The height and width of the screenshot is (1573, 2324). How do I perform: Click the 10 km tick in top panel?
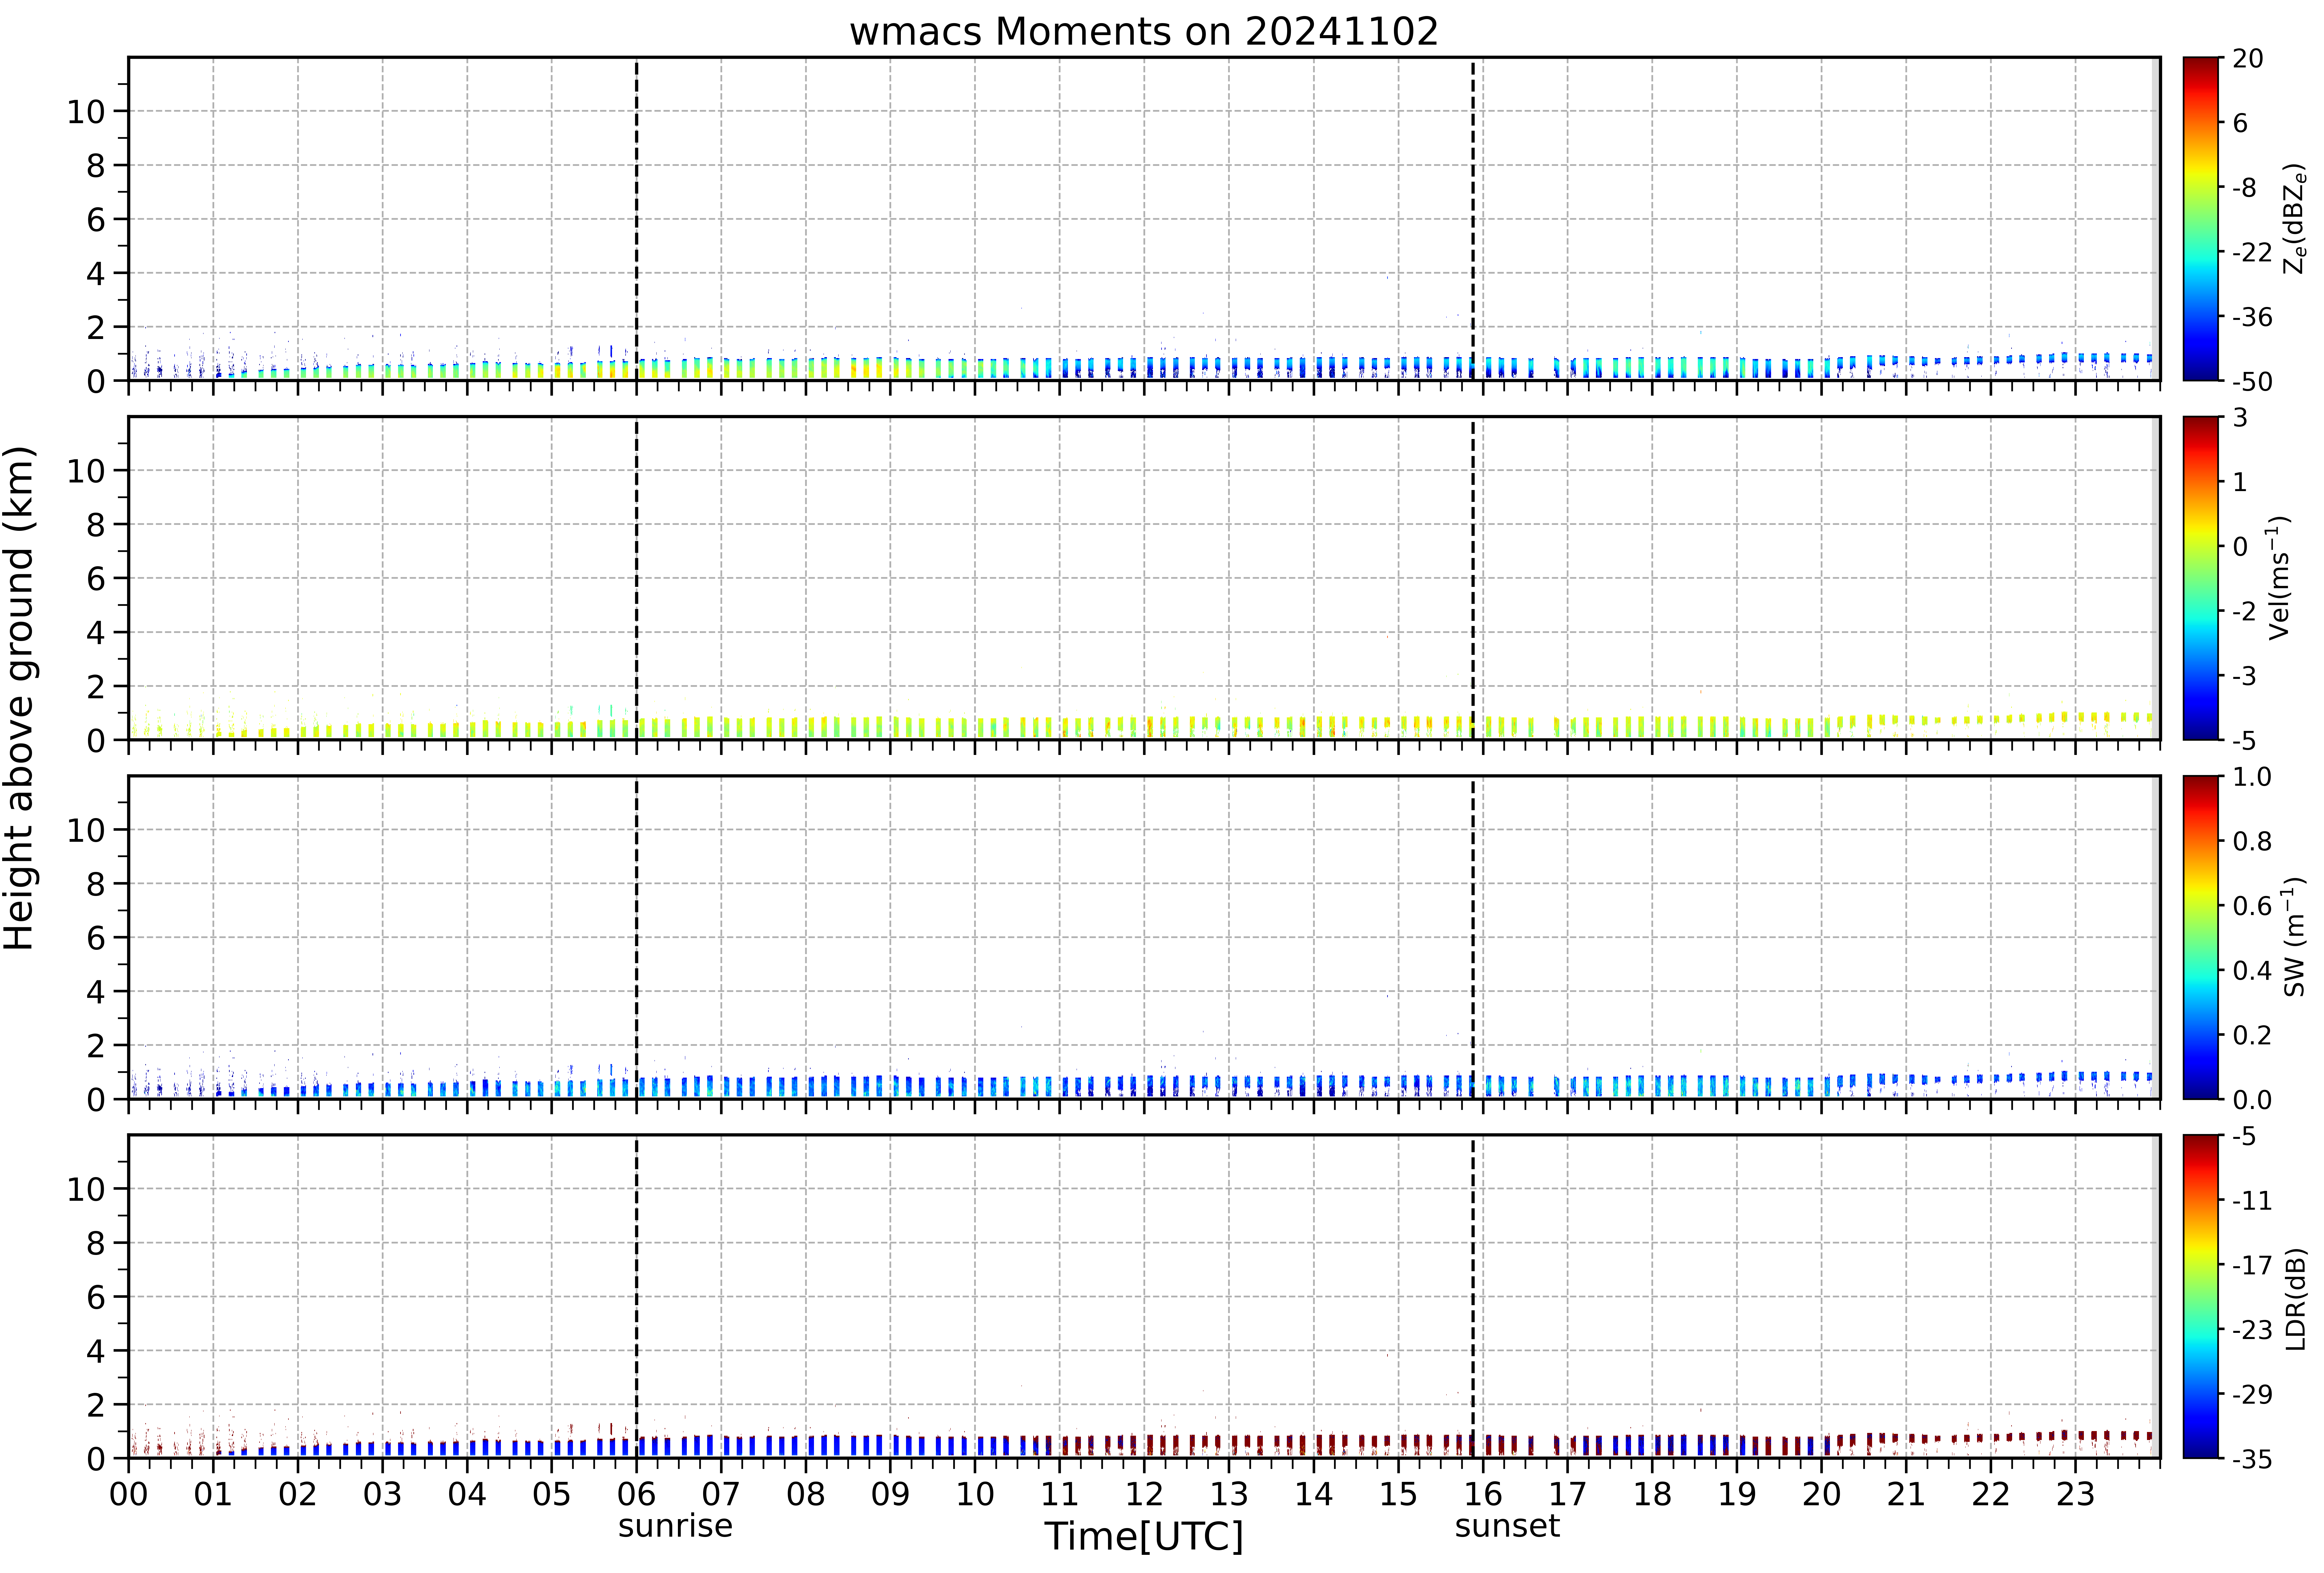[86, 112]
